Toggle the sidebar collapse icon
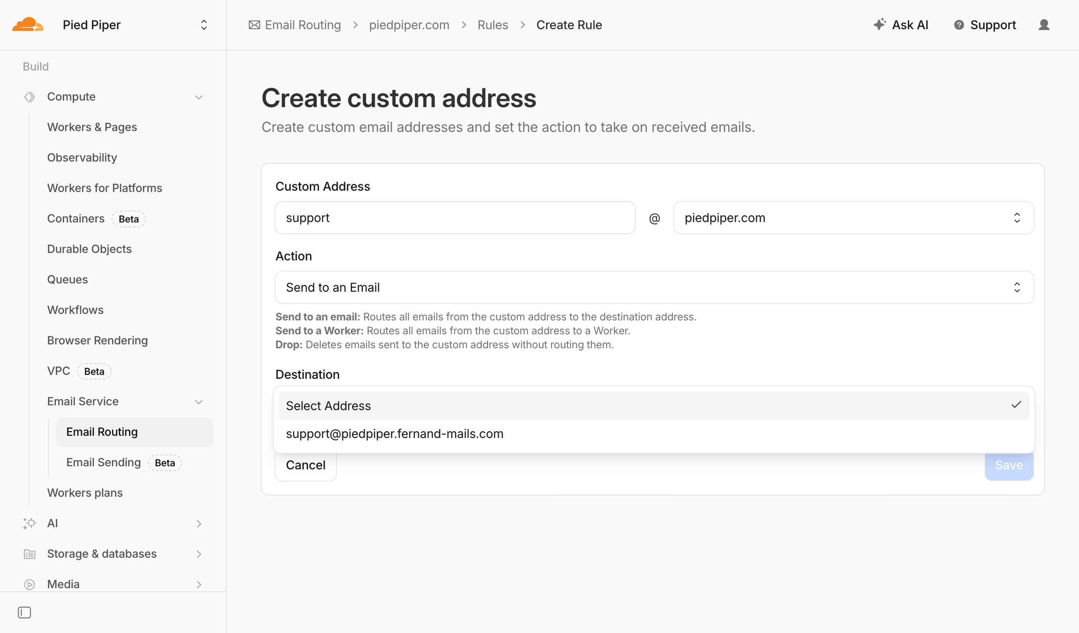 tap(24, 613)
